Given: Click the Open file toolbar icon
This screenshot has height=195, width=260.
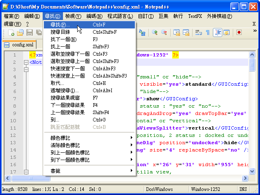Looking at the screenshot, I should 20,32.
